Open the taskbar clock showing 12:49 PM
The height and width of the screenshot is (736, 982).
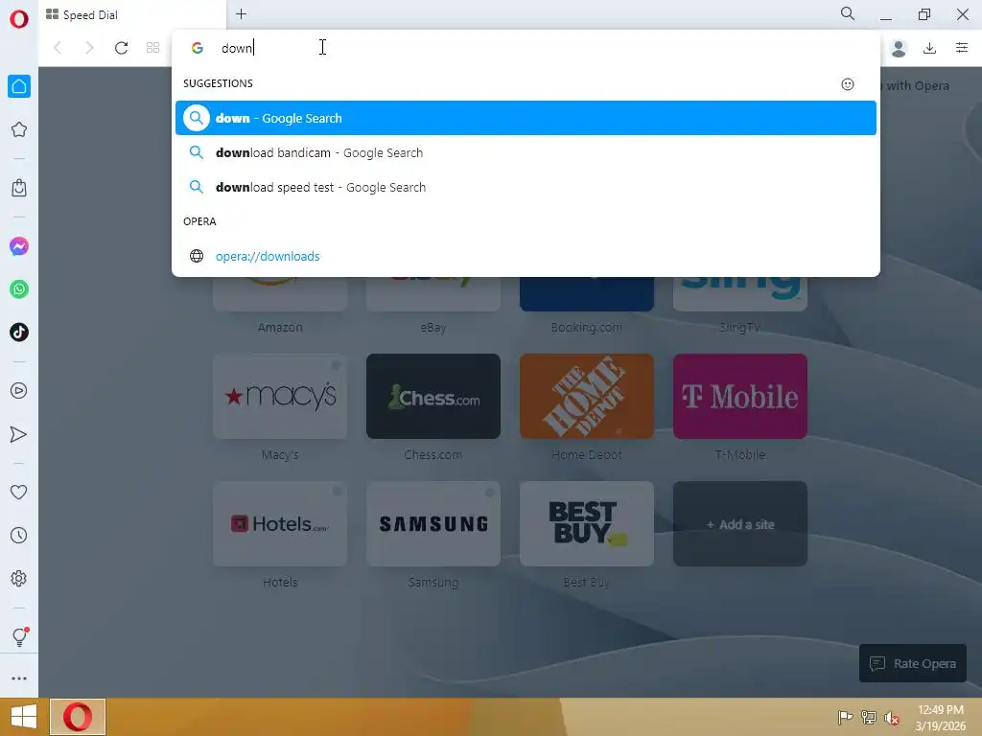pyautogui.click(x=941, y=718)
